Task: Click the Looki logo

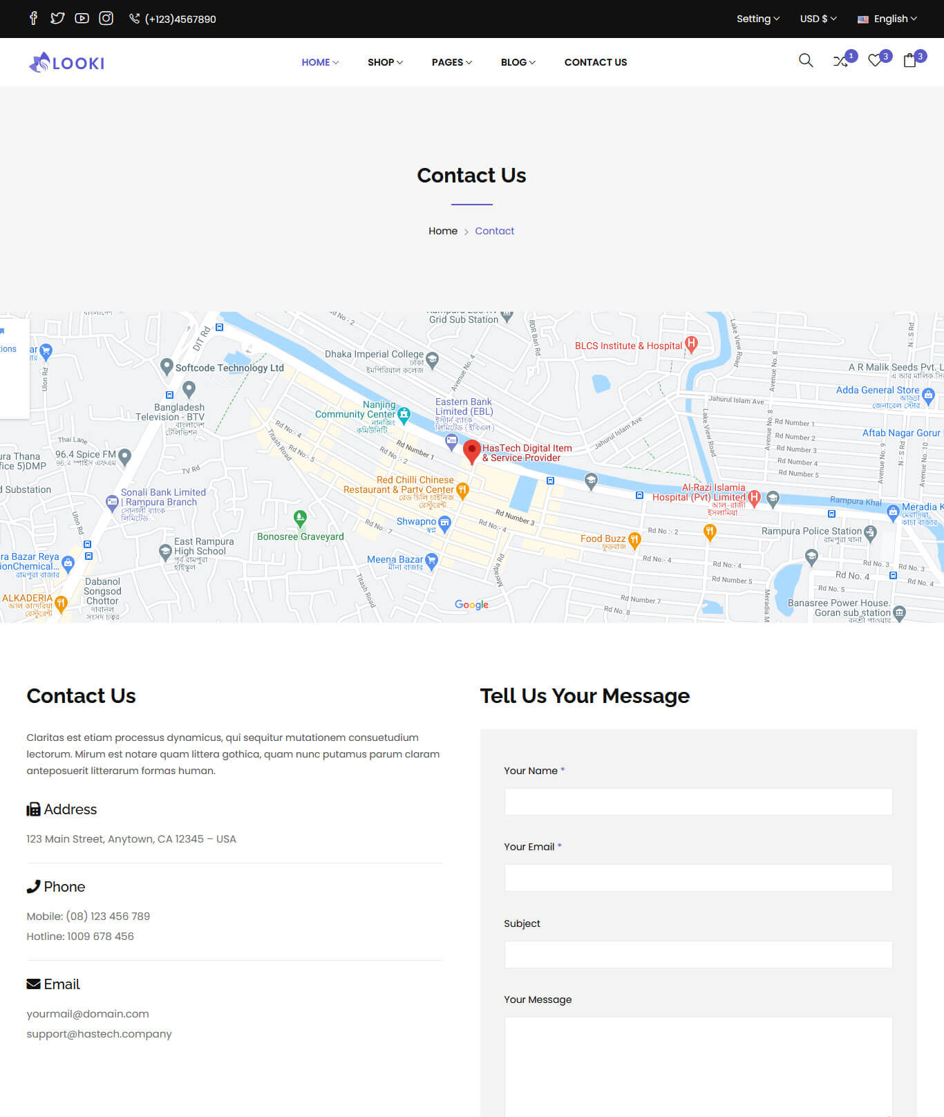Action: click(x=67, y=63)
